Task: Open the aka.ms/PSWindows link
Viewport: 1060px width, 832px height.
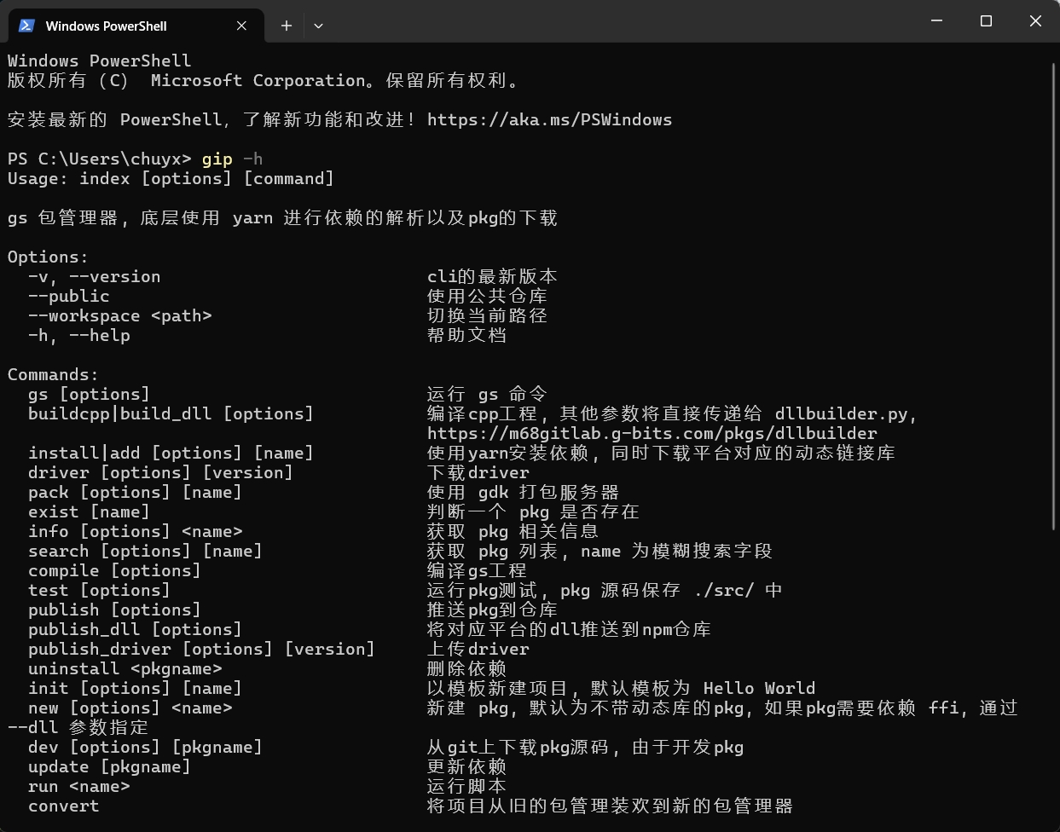Action: coord(549,120)
